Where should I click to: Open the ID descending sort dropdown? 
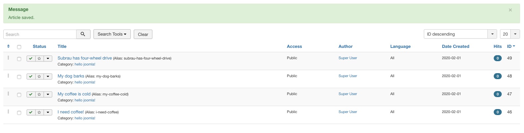(460, 34)
